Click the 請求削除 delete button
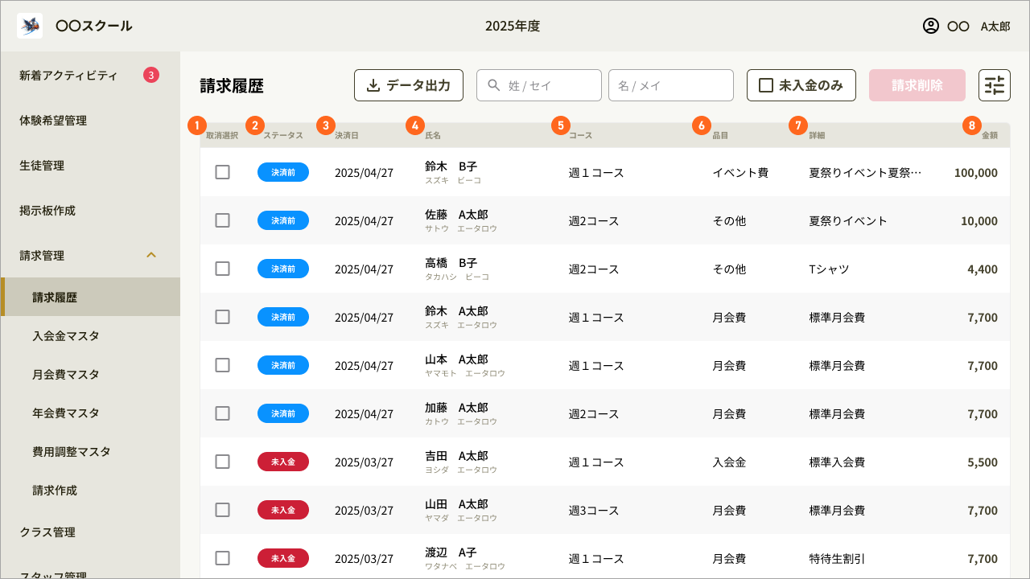 pyautogui.click(x=917, y=84)
